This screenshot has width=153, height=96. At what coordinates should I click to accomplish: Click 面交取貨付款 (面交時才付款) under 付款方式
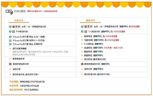tap(25, 74)
